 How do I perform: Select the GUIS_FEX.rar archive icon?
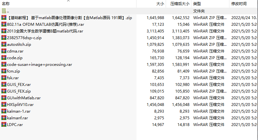click(4, 84)
